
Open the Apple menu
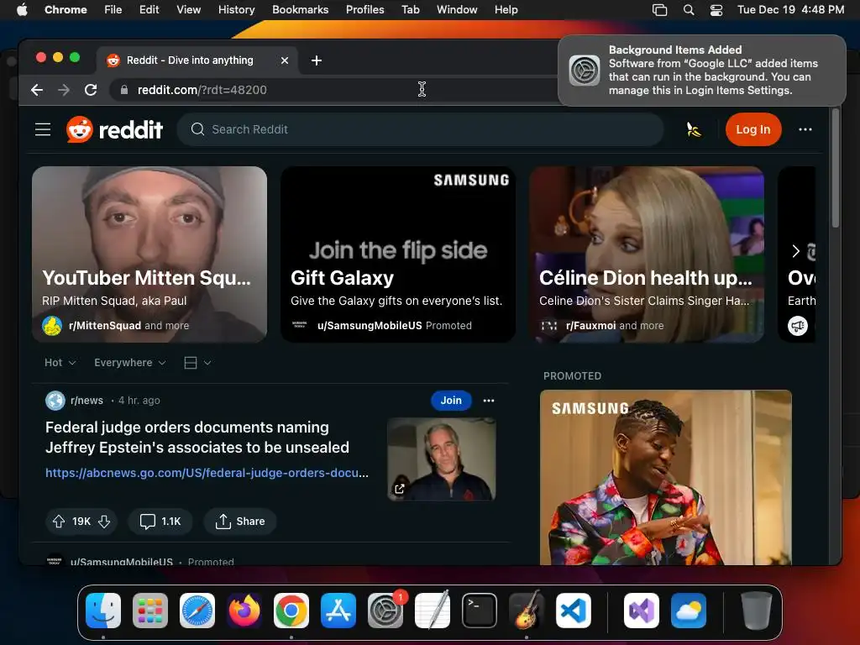pos(22,10)
